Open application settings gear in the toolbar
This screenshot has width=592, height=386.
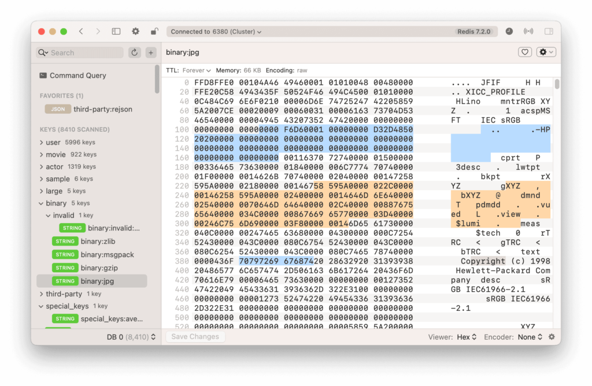pyautogui.click(x=135, y=32)
